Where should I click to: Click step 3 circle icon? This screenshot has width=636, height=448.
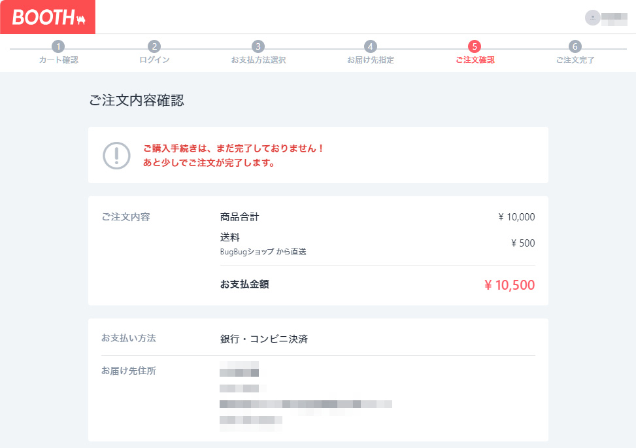coord(258,46)
